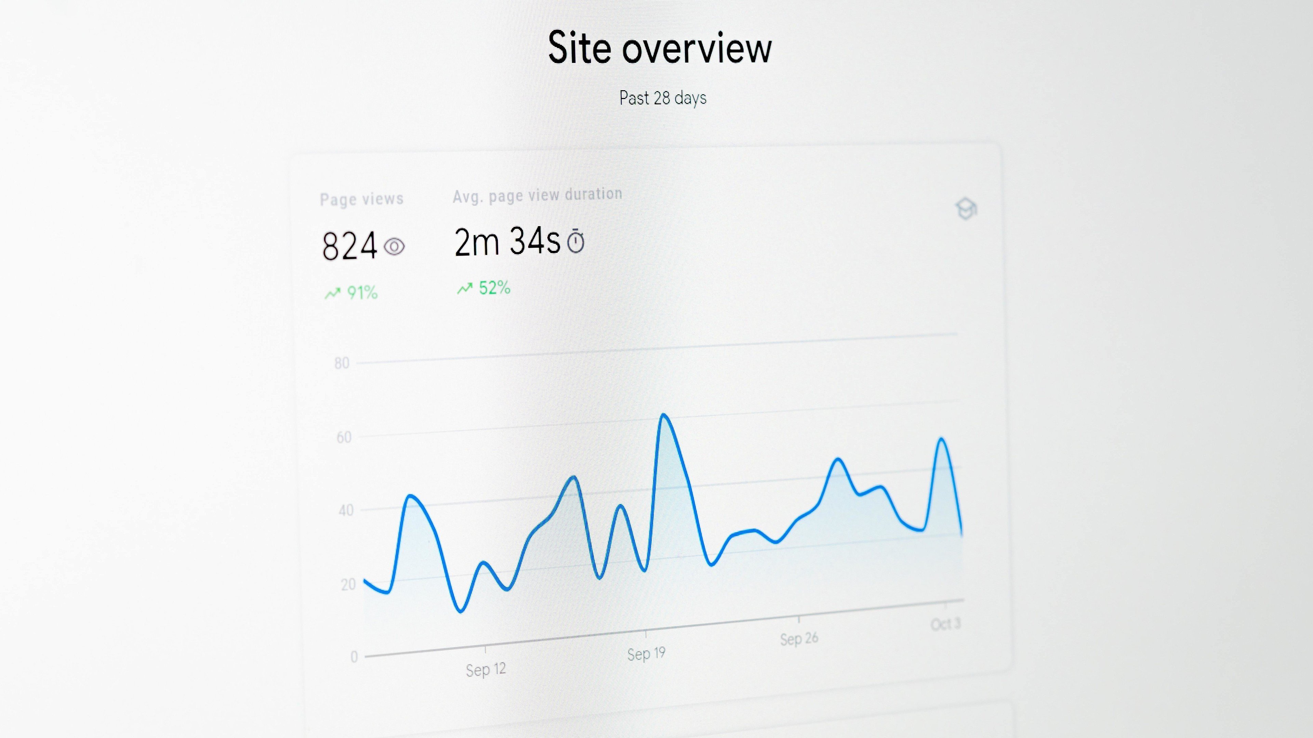The image size is (1313, 738).
Task: Click the Sep 19 axis label
Action: click(x=646, y=654)
